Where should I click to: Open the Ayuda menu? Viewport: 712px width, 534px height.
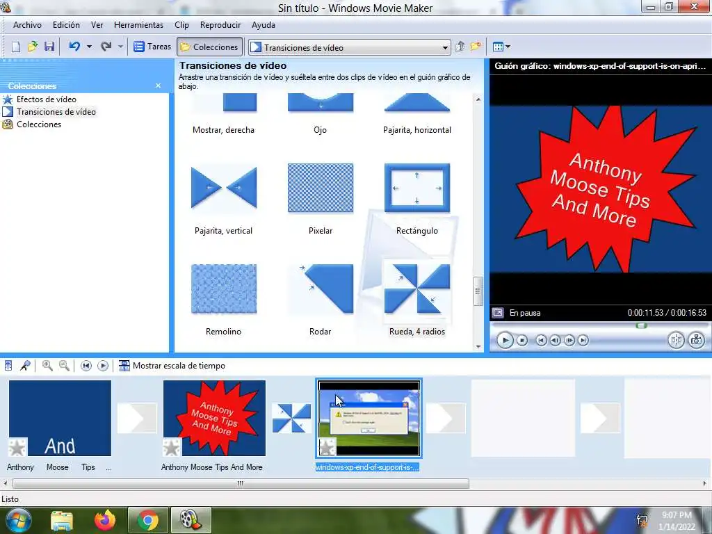tap(264, 25)
